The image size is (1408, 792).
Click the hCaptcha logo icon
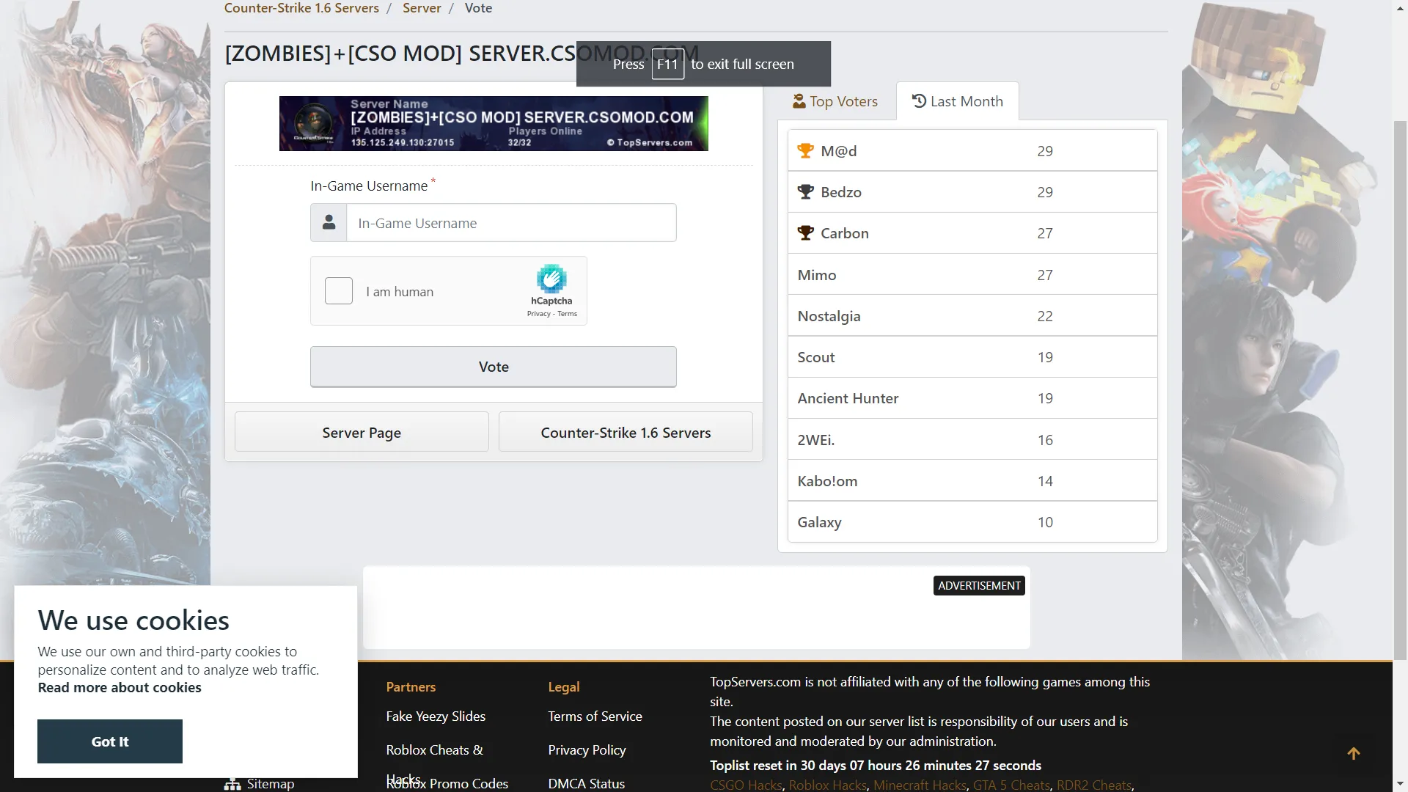pos(551,279)
